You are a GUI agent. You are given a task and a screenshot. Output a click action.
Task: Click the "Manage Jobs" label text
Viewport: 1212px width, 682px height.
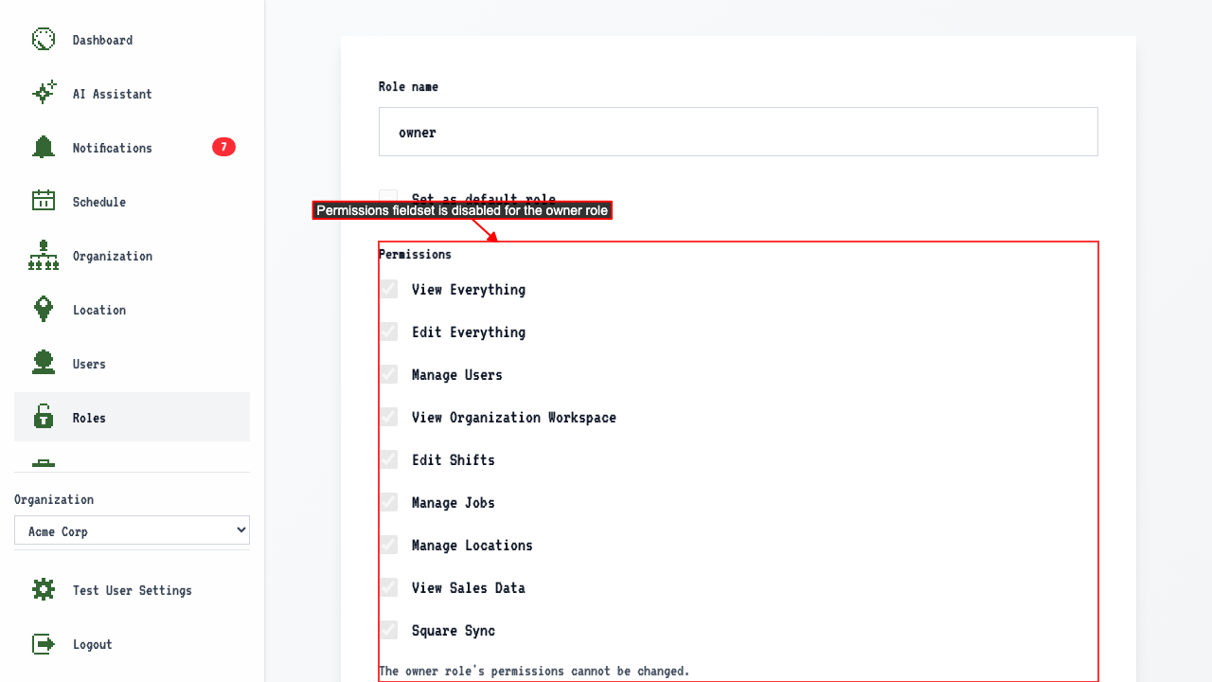(x=454, y=503)
